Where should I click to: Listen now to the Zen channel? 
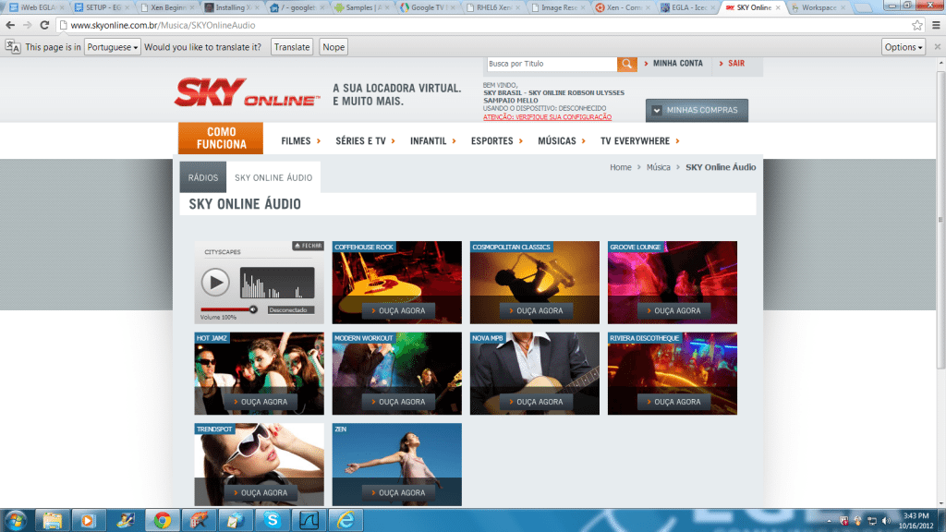(x=397, y=493)
